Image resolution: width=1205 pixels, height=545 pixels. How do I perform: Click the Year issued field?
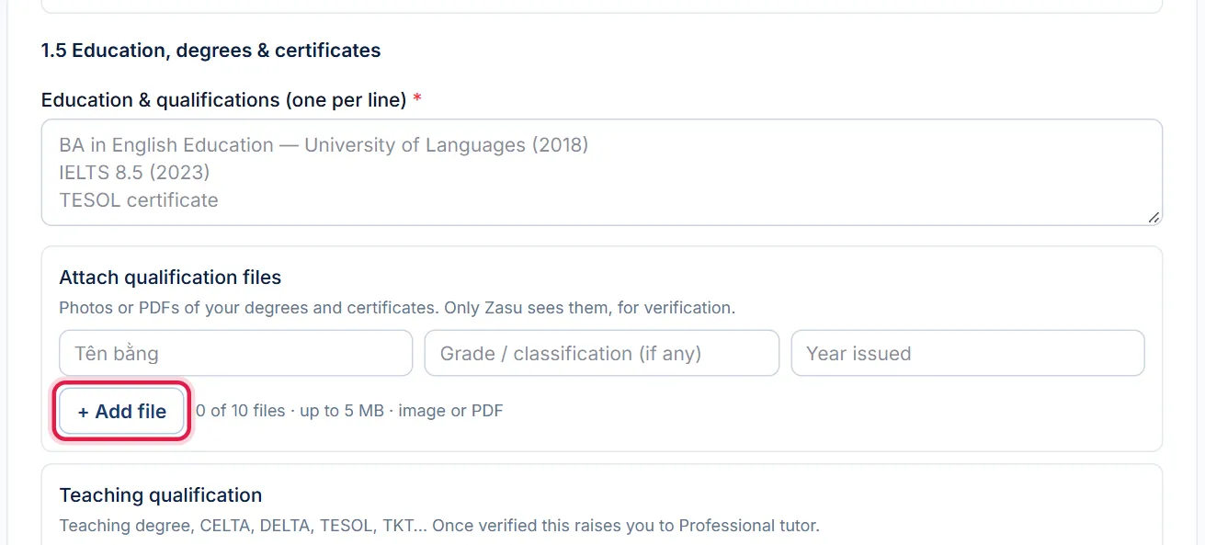click(x=968, y=353)
